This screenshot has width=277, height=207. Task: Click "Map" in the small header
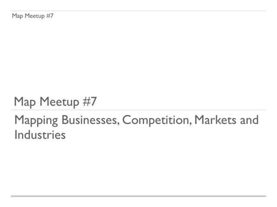17,16
